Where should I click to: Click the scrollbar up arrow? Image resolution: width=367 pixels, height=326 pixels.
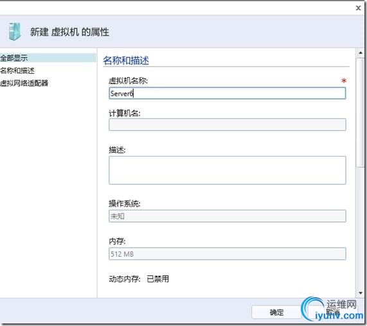[361, 53]
